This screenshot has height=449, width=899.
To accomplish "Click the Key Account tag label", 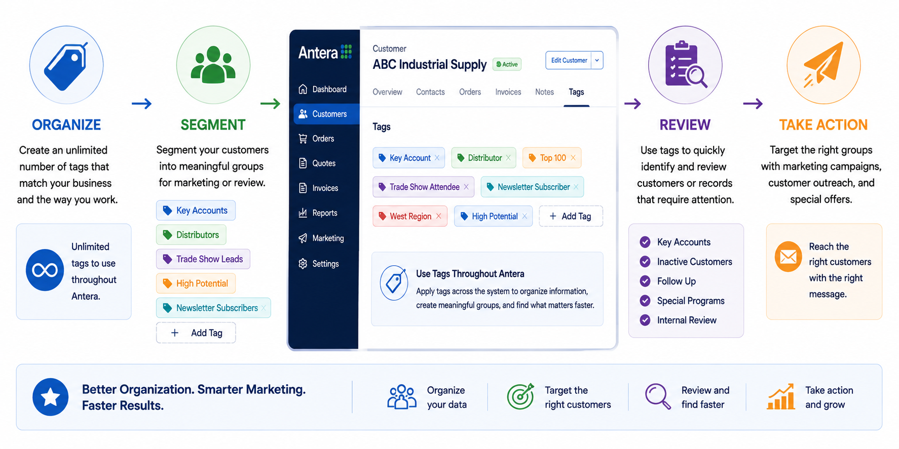I will [410, 158].
